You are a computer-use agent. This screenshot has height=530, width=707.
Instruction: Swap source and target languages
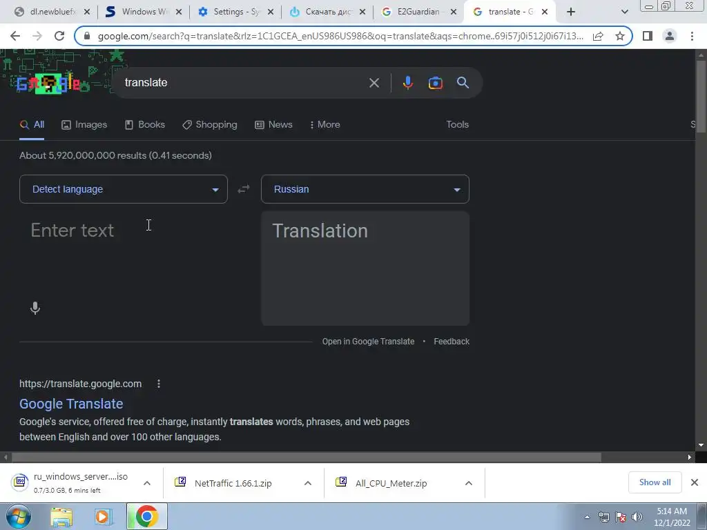coord(244,189)
